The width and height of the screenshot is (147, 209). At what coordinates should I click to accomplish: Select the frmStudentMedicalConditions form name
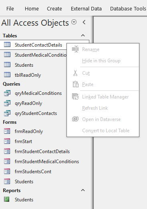click(x=47, y=162)
